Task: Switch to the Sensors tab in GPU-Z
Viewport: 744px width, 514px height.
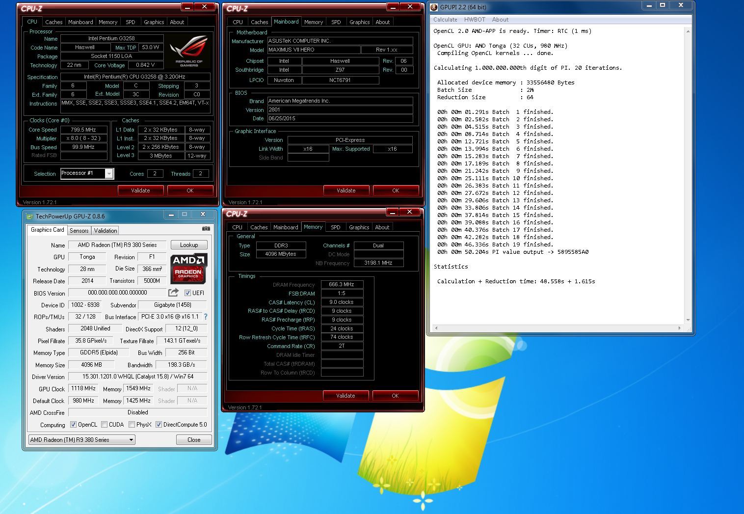Action: click(79, 230)
